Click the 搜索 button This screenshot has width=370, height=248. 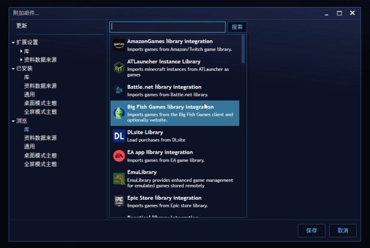[237, 27]
